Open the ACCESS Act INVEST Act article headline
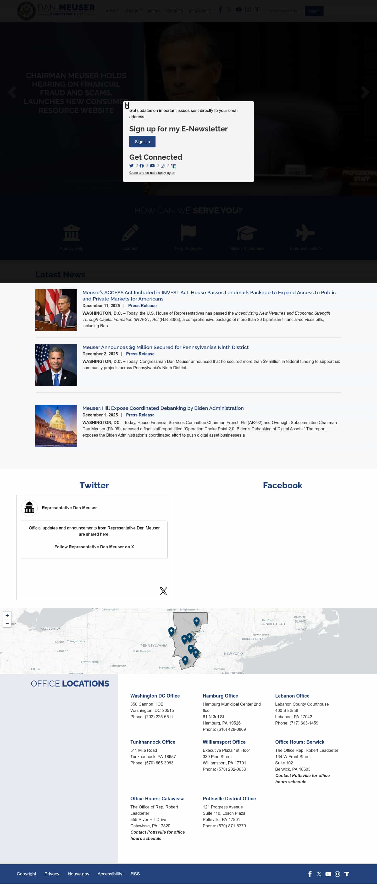 click(209, 296)
